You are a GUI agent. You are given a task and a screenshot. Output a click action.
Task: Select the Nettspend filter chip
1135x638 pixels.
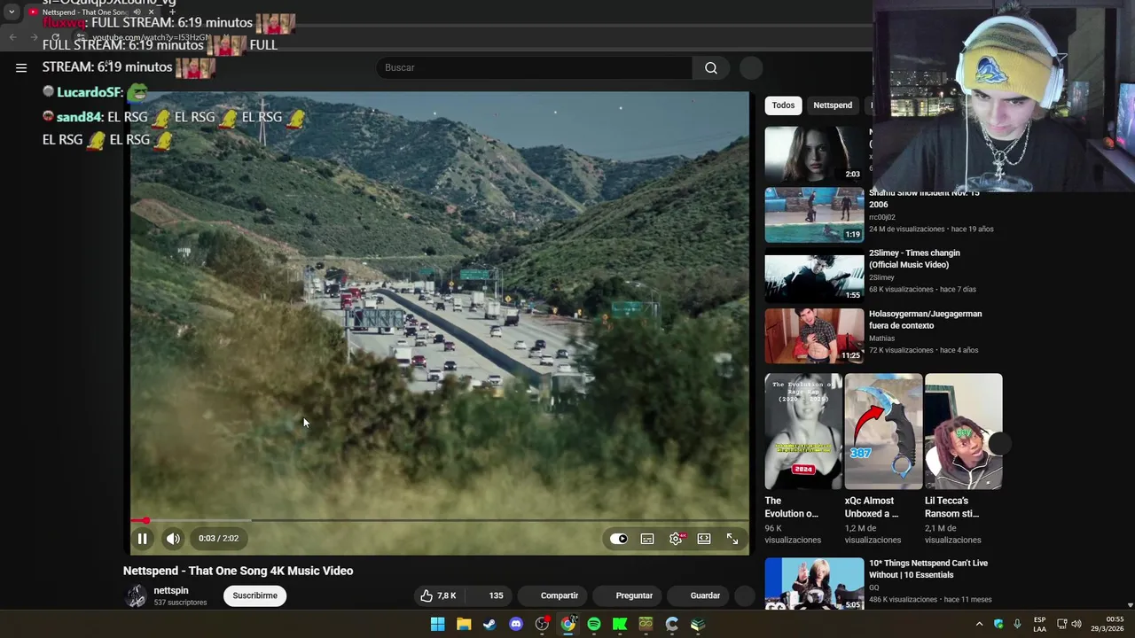click(x=833, y=105)
